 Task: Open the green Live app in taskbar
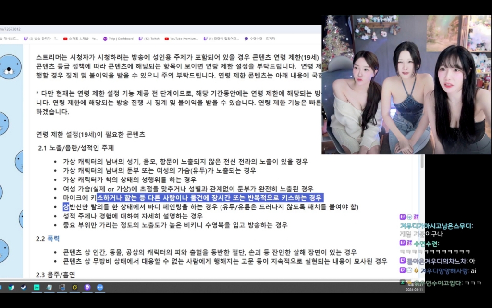coord(37,287)
